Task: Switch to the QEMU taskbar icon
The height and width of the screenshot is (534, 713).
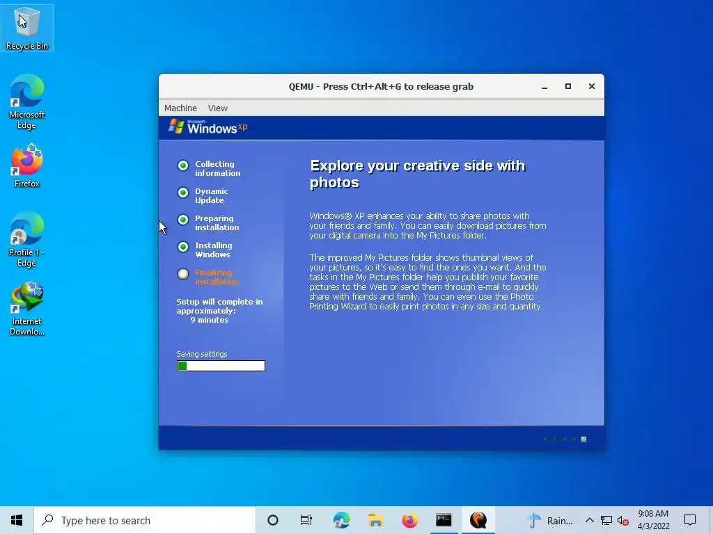Action: tap(478, 520)
